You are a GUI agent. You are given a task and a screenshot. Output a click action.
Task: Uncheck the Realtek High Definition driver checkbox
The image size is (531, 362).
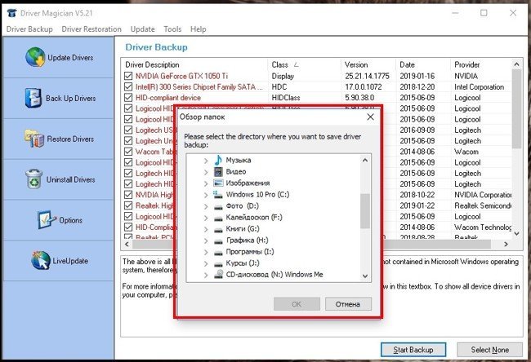click(x=128, y=205)
